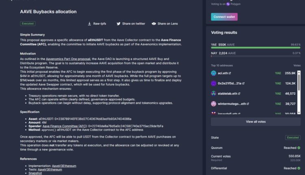Click the green YAE vote progress bar
The image size is (305, 175).
pyautogui.click(x=256, y=48)
